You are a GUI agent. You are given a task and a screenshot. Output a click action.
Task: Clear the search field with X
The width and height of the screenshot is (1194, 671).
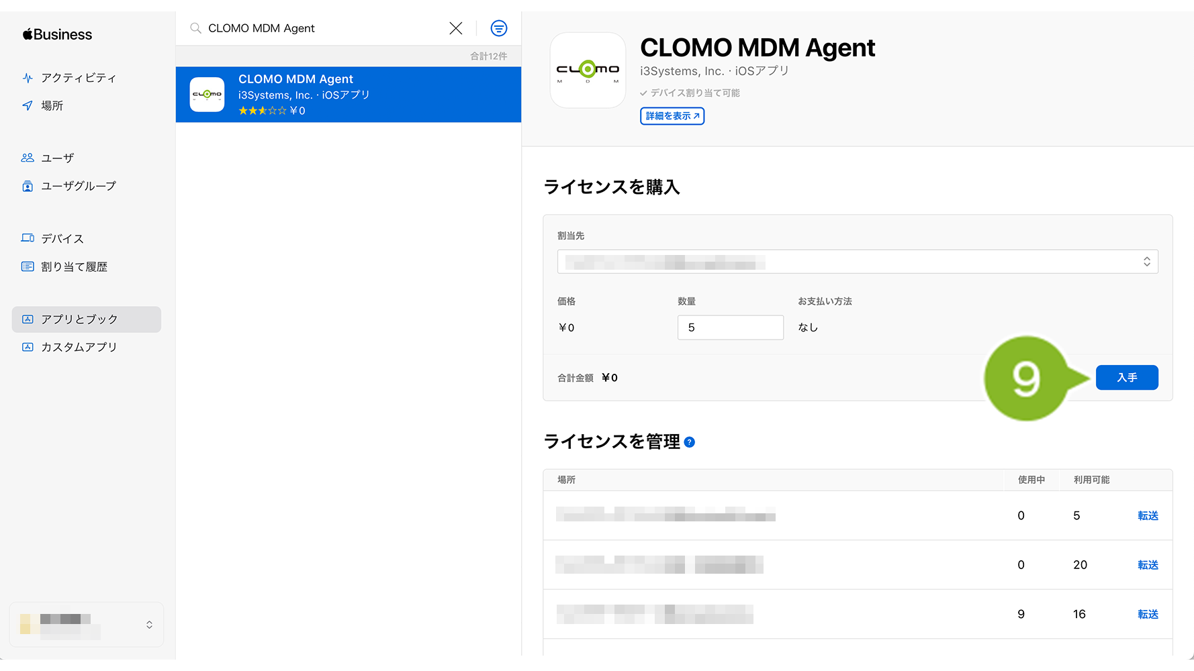(x=456, y=28)
